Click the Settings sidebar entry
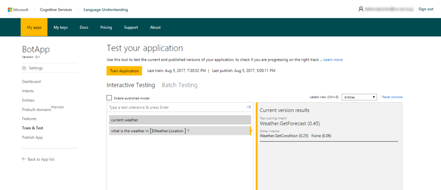441x190 pixels. pos(36,68)
